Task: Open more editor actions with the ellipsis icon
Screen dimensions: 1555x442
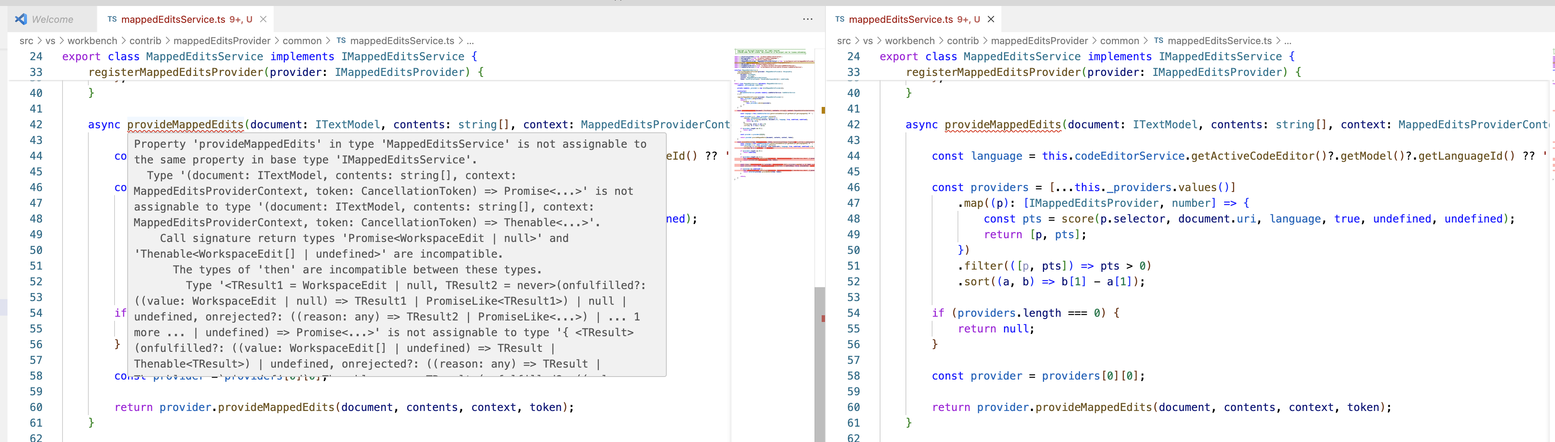Action: [x=808, y=19]
